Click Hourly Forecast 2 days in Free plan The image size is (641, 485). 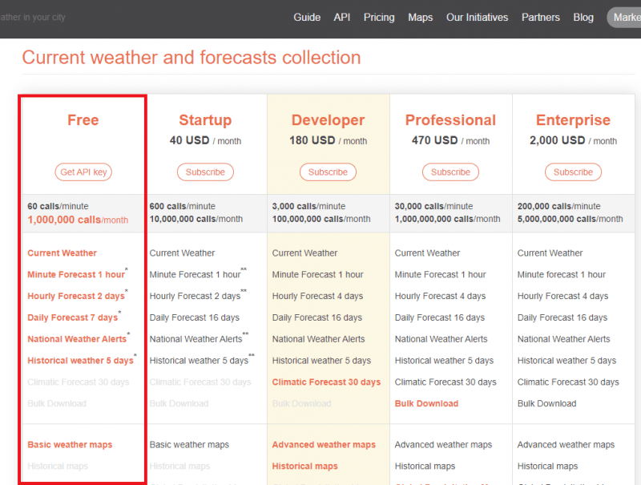tap(75, 297)
